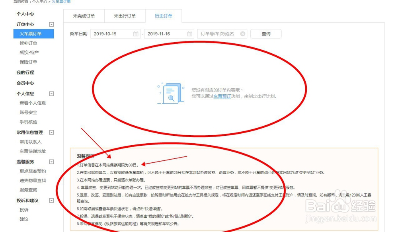Image resolution: width=398 pixels, height=232 pixels.
Task: Expand the 常用信息管理 sidebar section
Action: click(x=51, y=132)
